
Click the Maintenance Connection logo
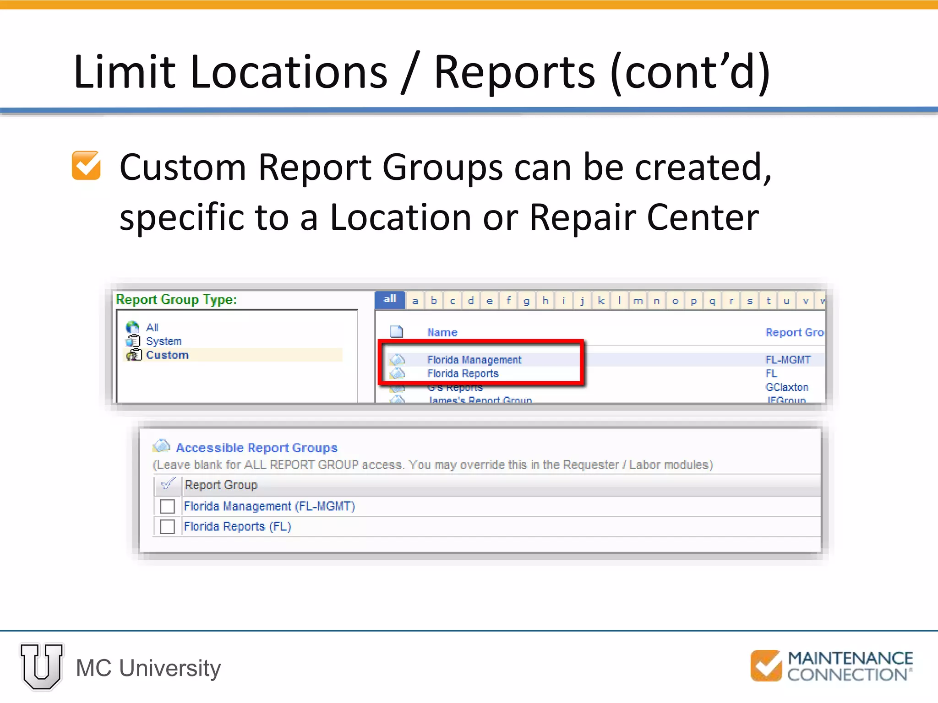[831, 666]
